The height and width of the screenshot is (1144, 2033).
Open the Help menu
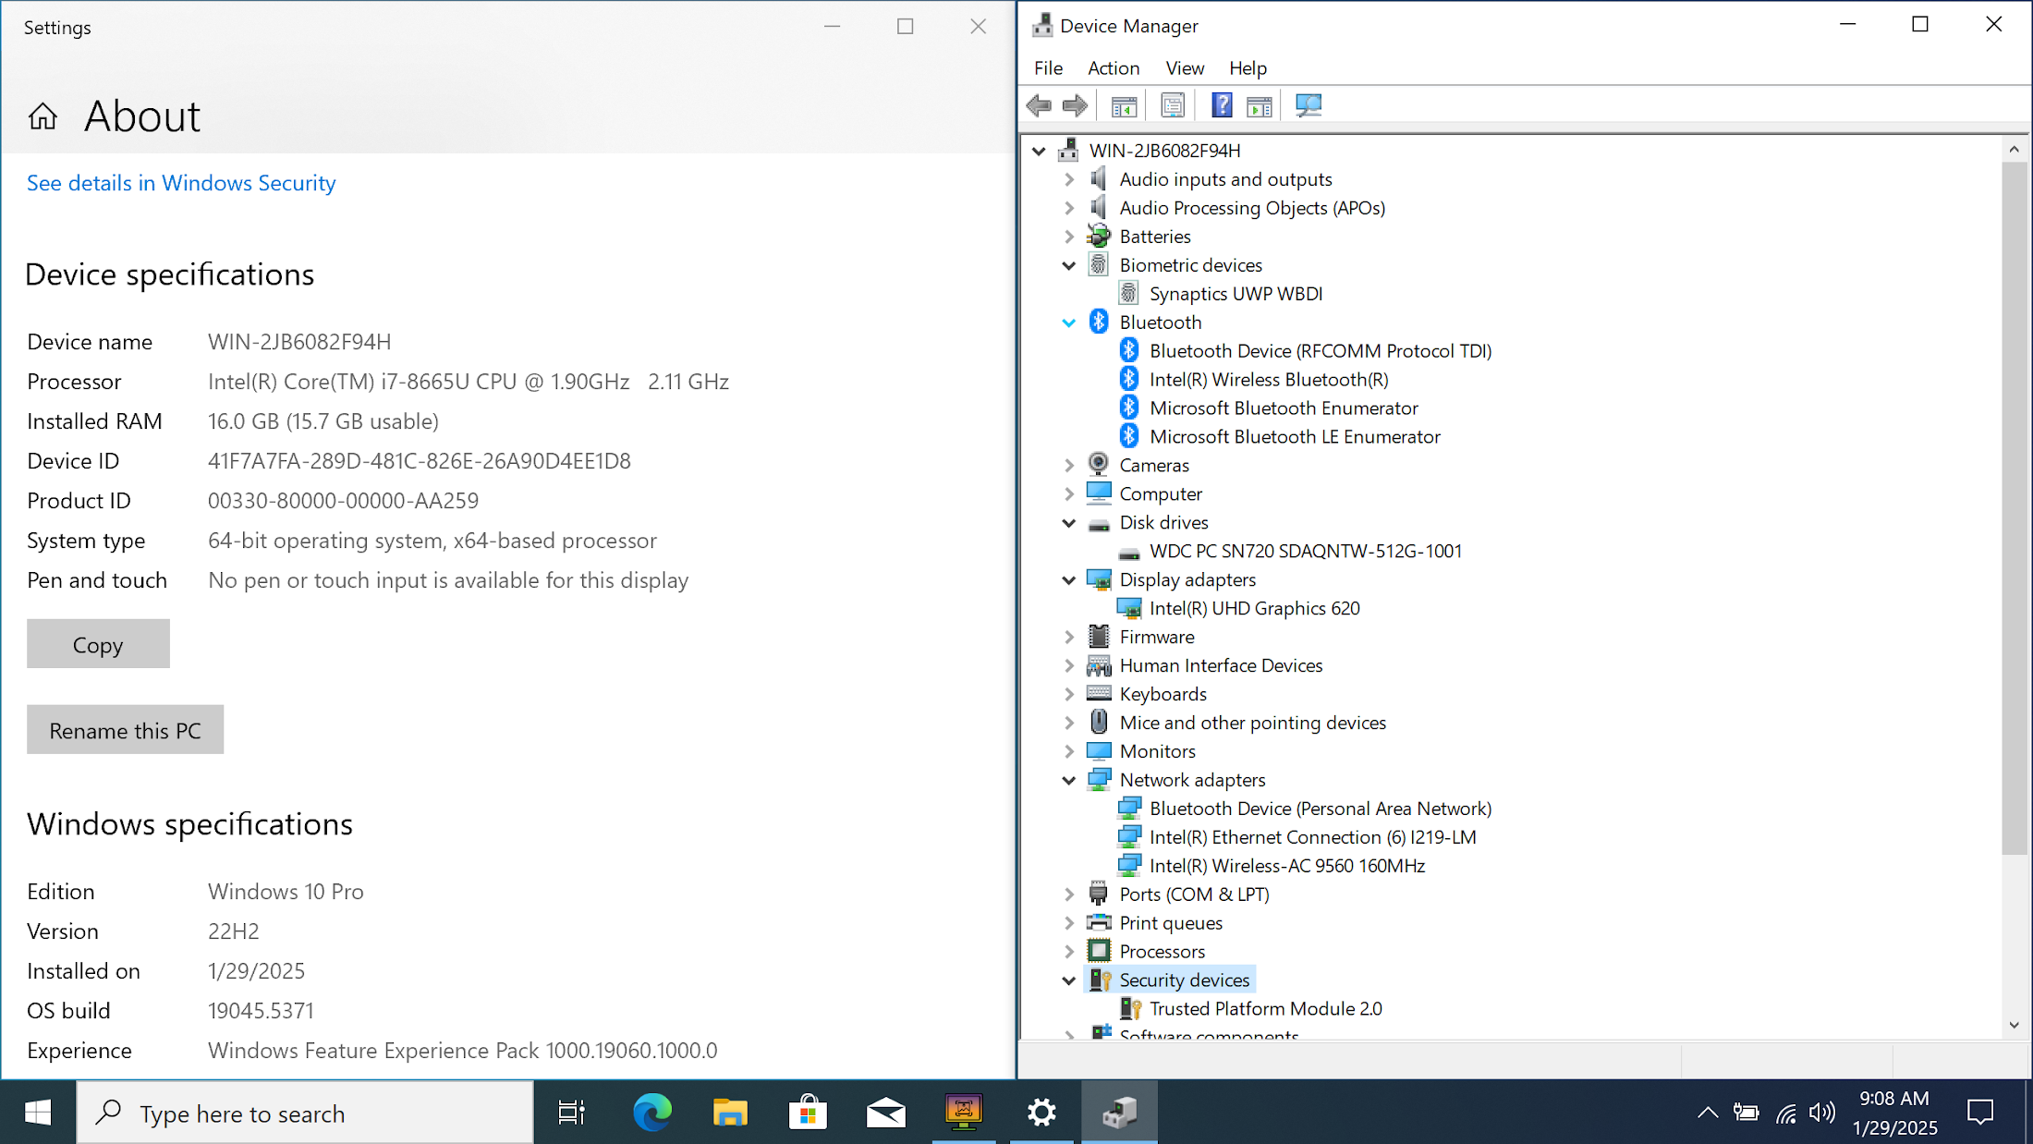pos(1248,68)
